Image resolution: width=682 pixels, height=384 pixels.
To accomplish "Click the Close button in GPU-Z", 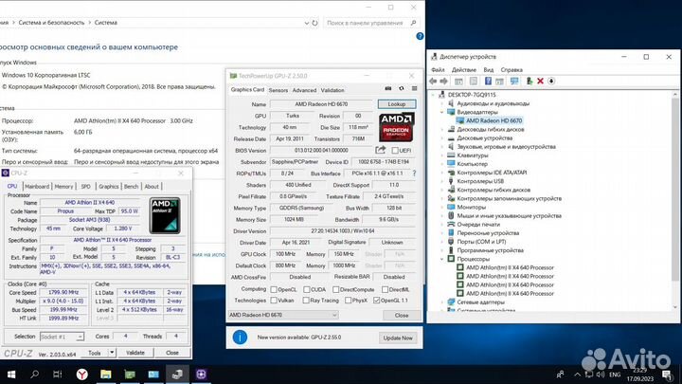I will click(402, 315).
